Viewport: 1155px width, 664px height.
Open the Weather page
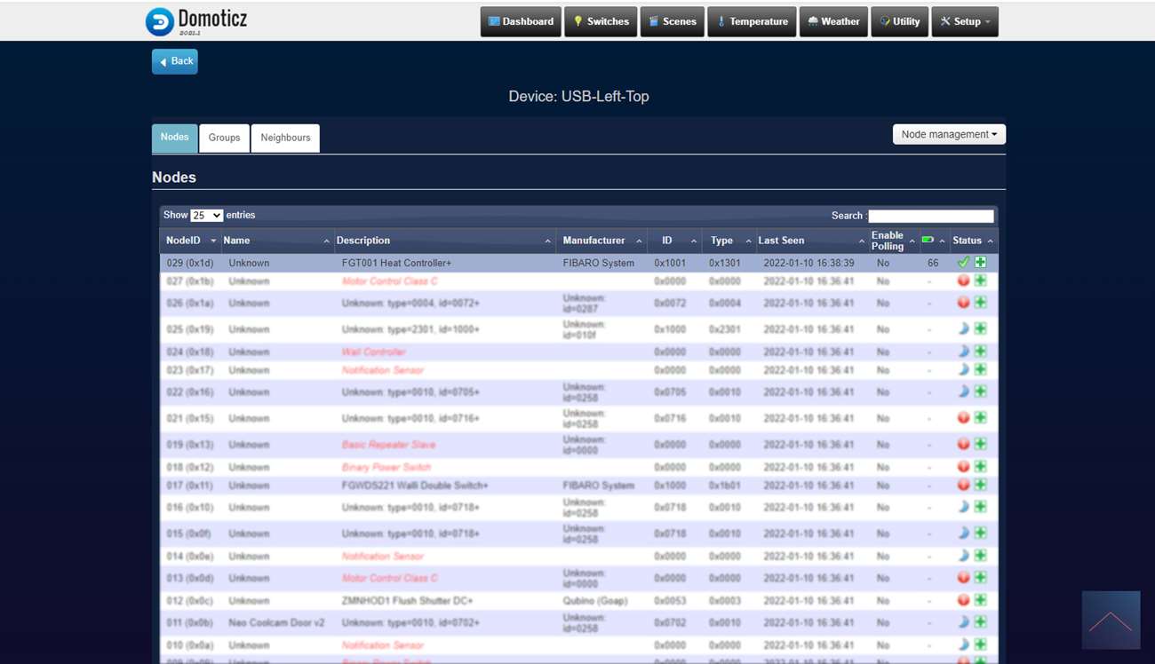(x=833, y=22)
